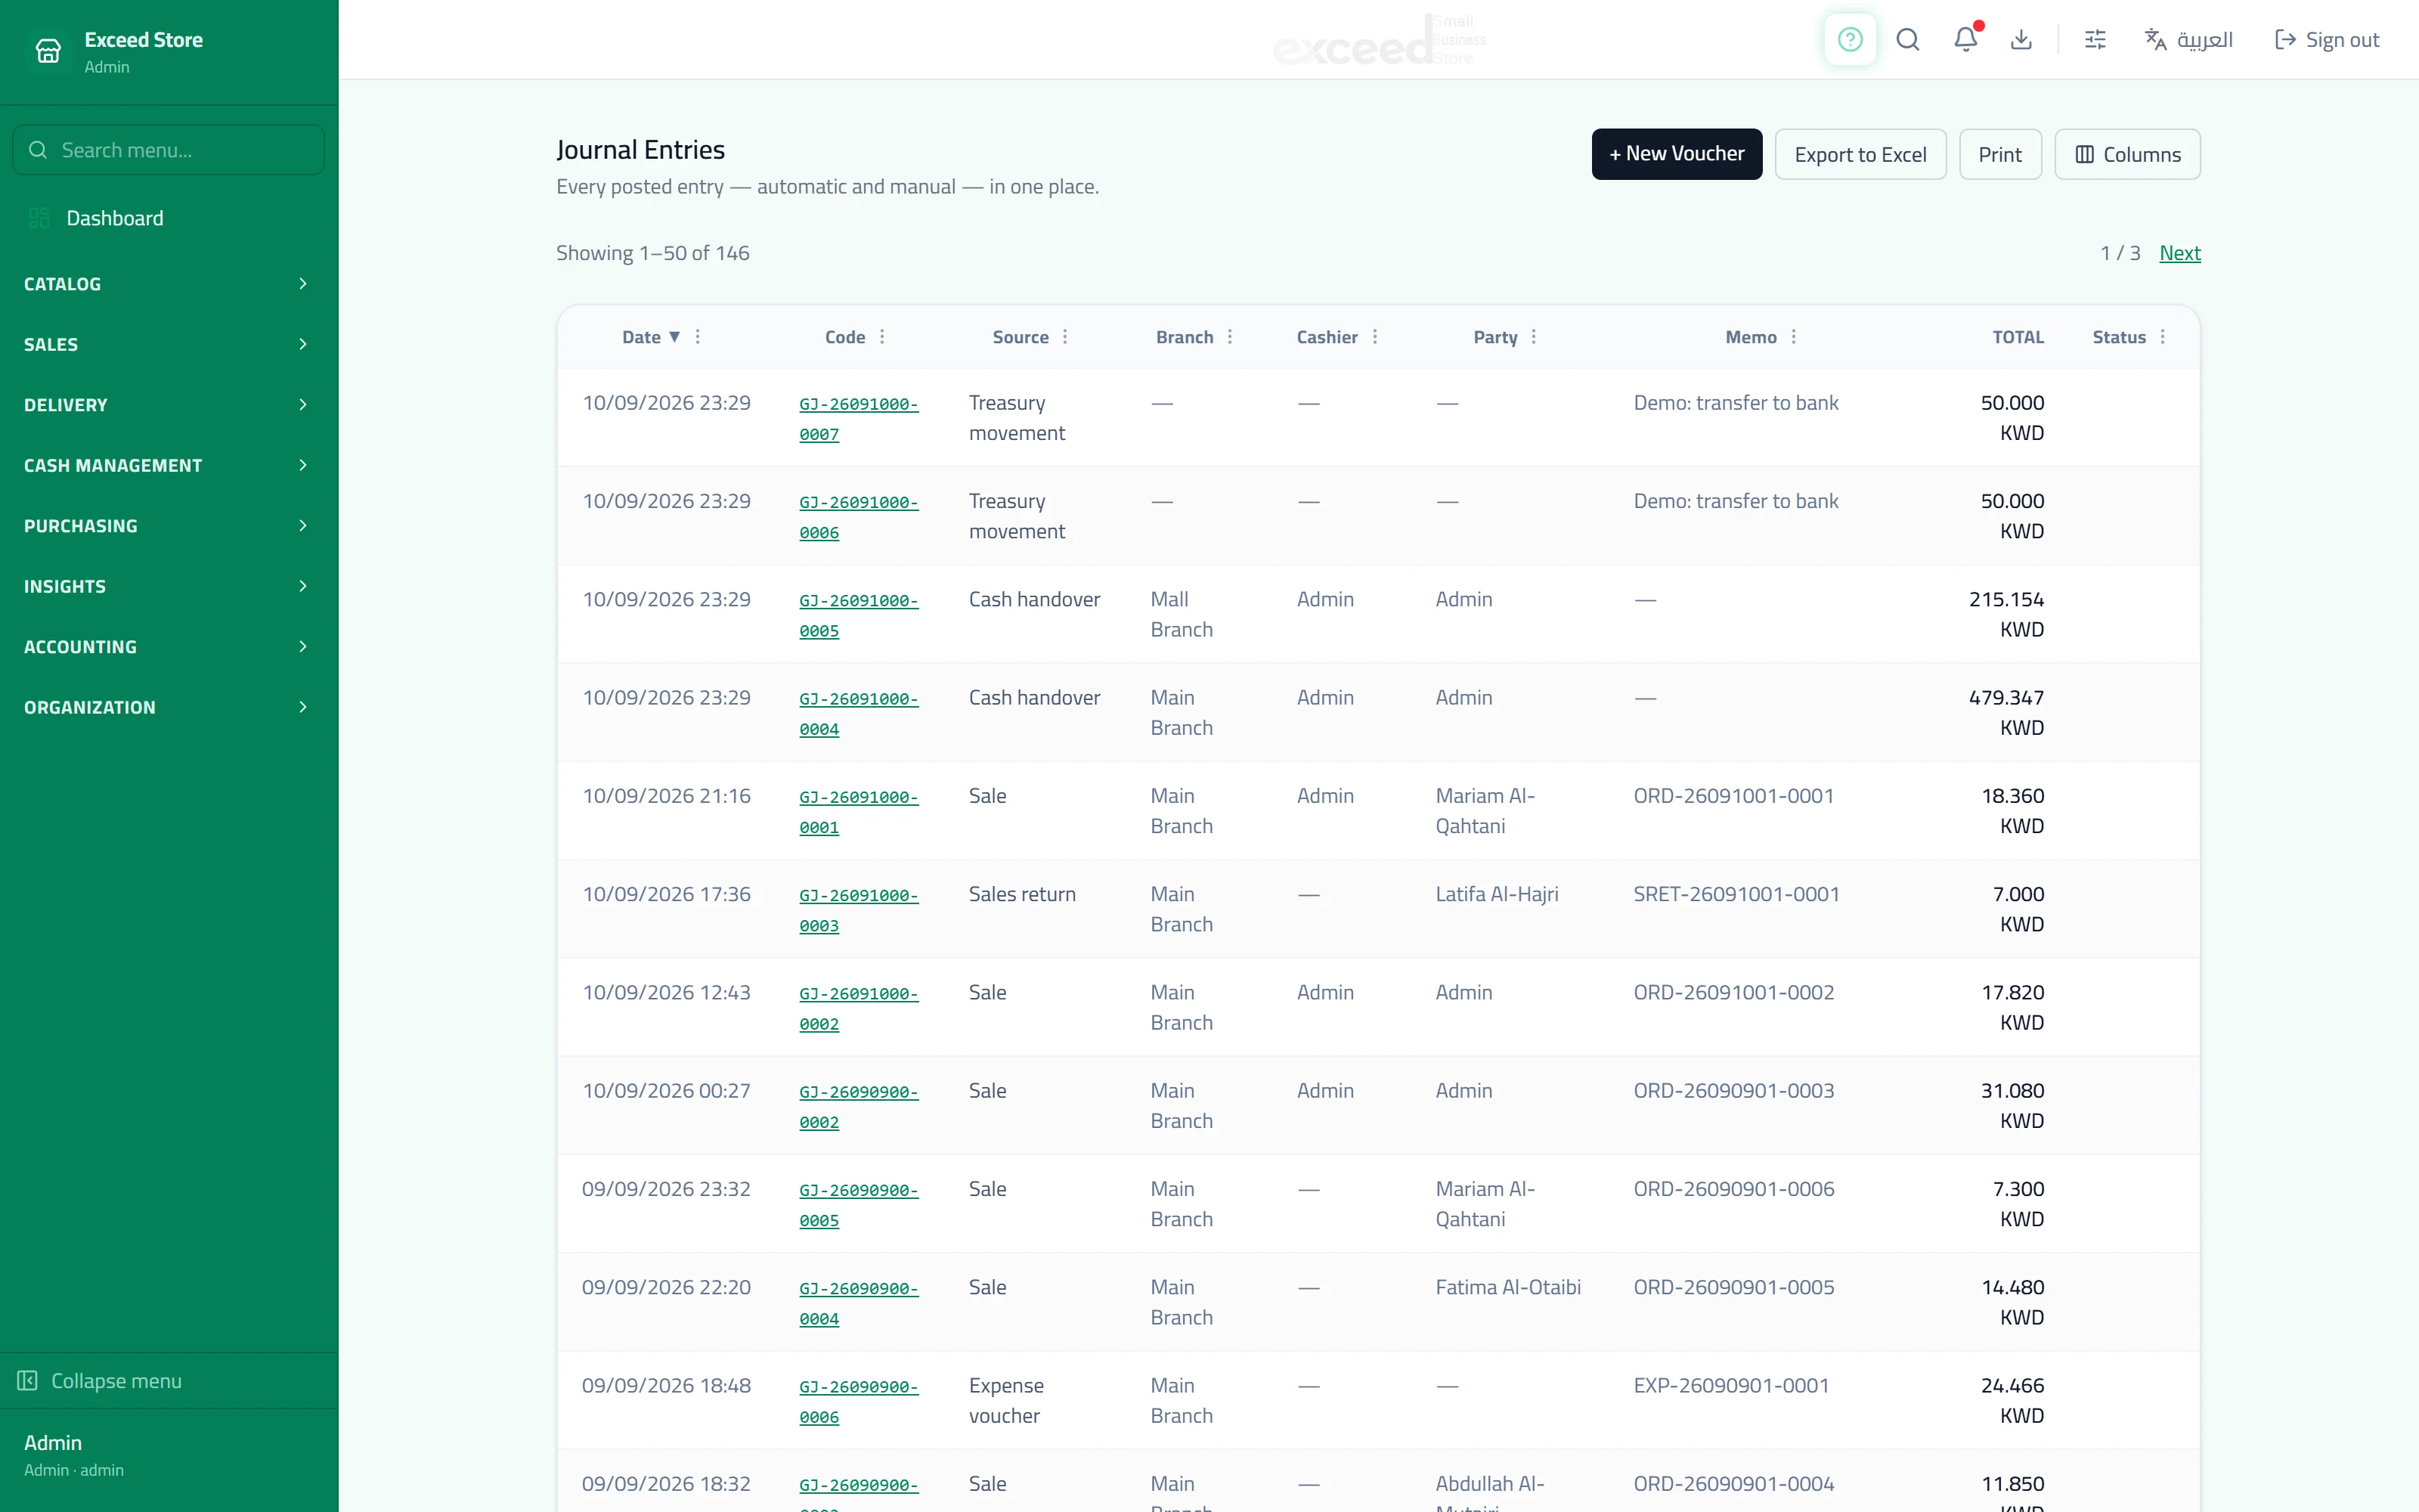
Task: Open Branch column options menu
Action: tap(1229, 337)
